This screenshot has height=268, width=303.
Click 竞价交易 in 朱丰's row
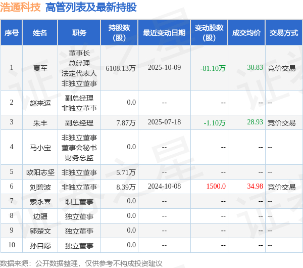(282, 123)
